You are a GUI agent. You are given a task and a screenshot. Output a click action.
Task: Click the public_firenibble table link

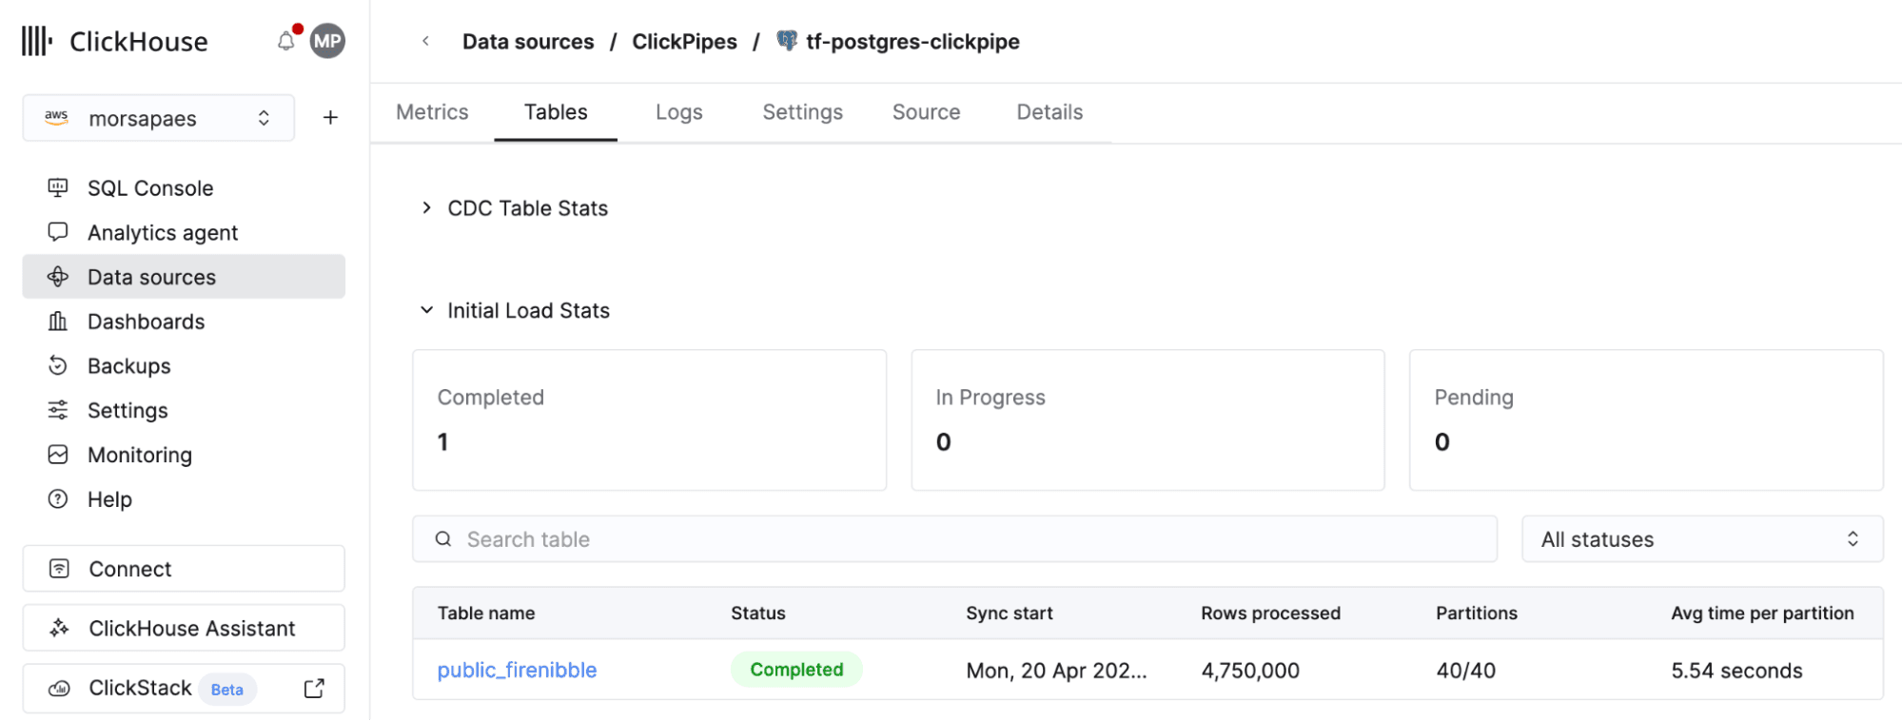[517, 670]
